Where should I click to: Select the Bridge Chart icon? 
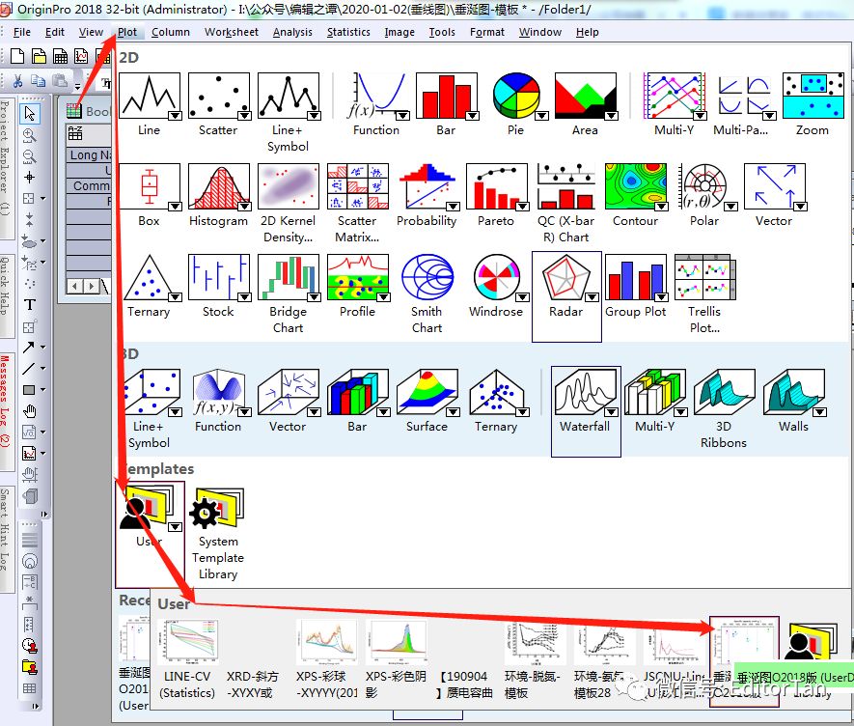click(289, 277)
